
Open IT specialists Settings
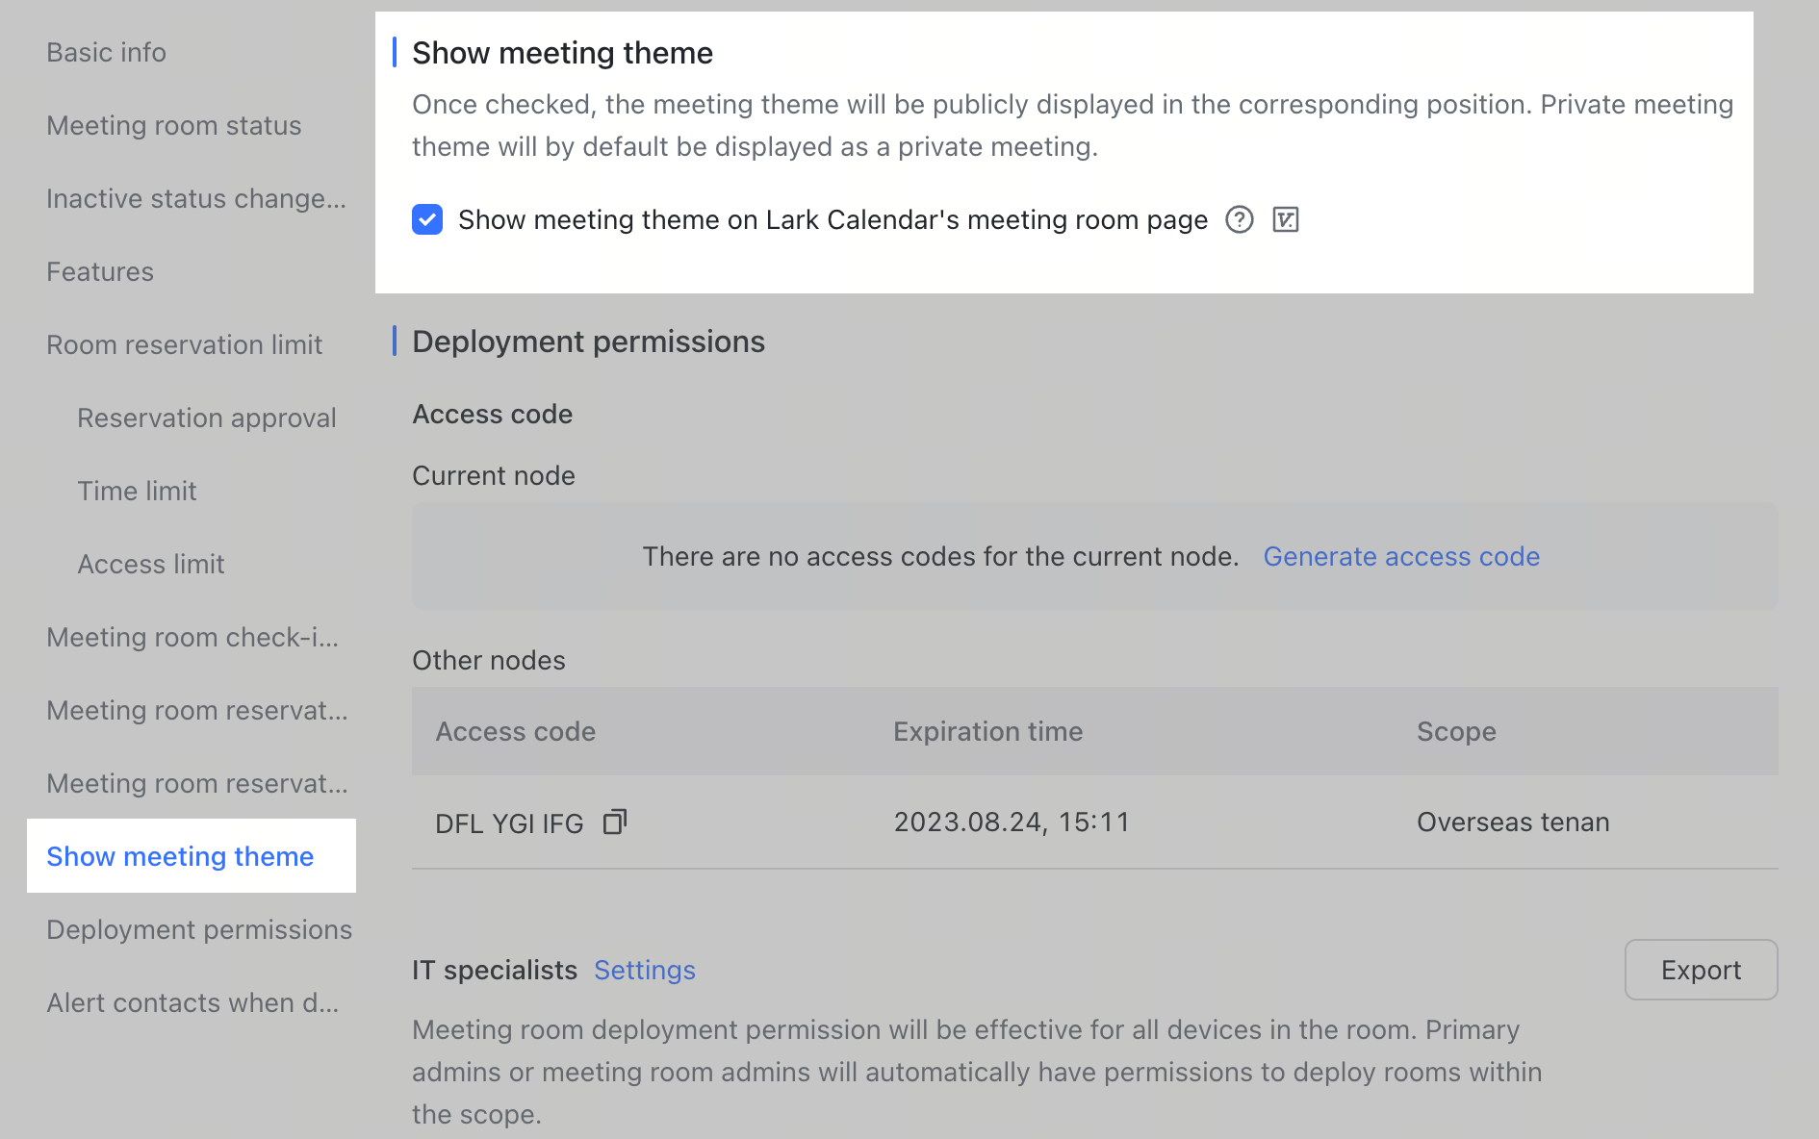pyautogui.click(x=644, y=970)
